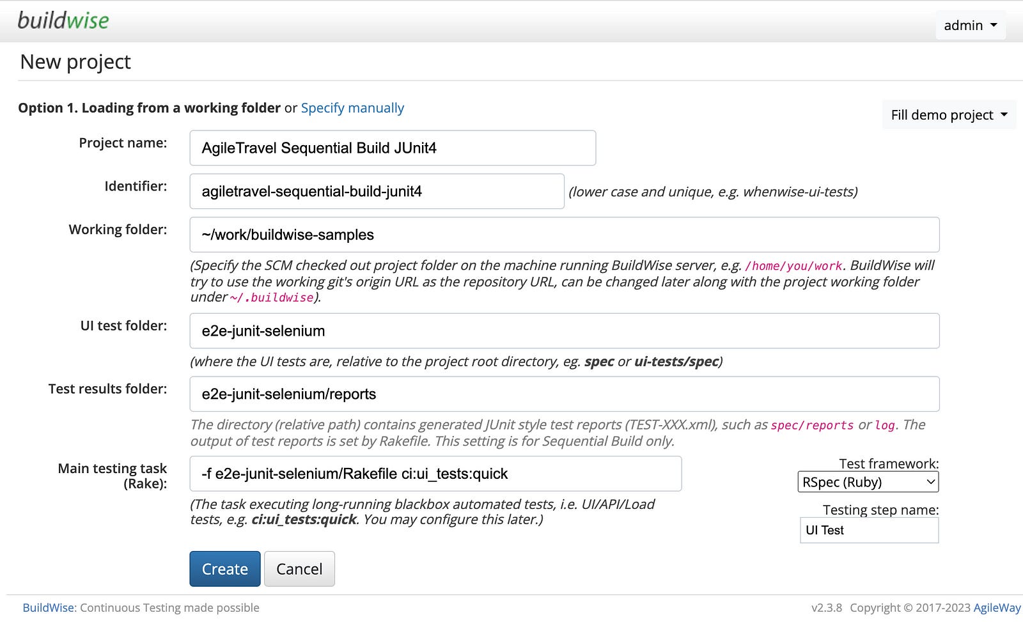Click the 'Working folder:' label

click(x=118, y=229)
